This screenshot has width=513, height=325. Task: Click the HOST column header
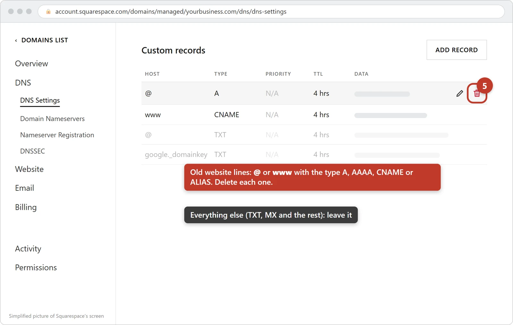[152, 74]
